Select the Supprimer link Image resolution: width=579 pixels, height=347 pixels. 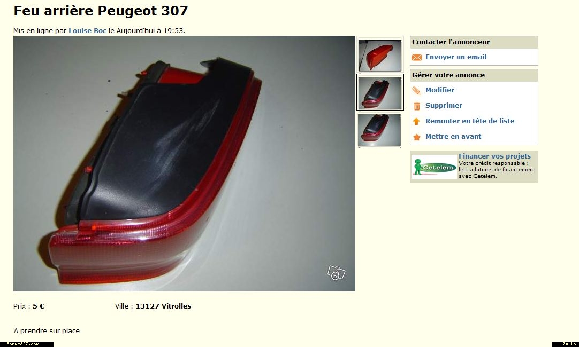coord(444,105)
